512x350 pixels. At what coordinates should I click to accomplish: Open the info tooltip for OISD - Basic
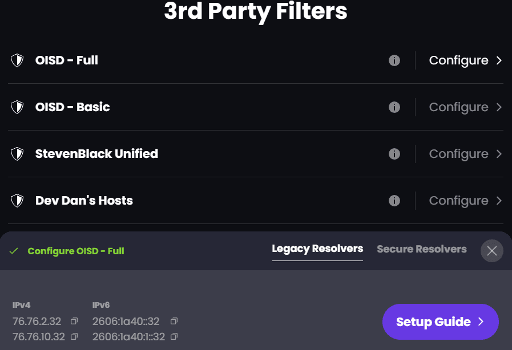pos(394,107)
